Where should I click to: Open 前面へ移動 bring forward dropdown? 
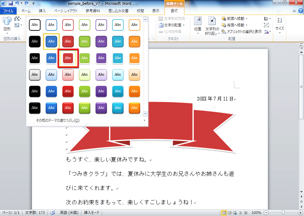(235, 19)
